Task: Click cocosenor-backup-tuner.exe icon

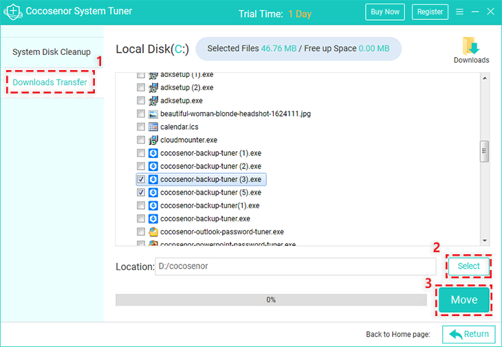Action: click(x=153, y=219)
